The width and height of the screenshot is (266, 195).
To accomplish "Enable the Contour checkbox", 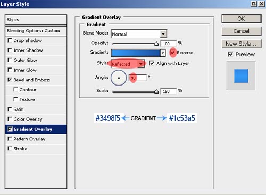I will 16,90.
